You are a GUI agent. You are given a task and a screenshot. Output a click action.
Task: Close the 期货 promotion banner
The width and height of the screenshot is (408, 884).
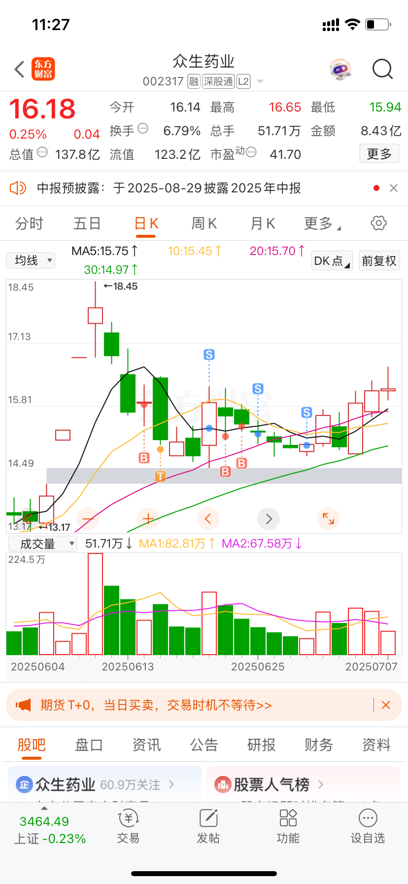pos(386,705)
